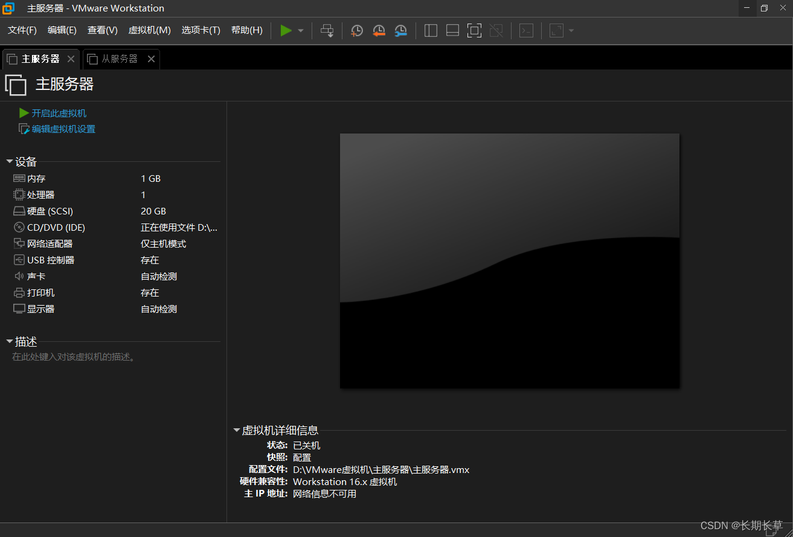Click the 已关机 status text
Screen dimensions: 793x537
[x=306, y=446]
